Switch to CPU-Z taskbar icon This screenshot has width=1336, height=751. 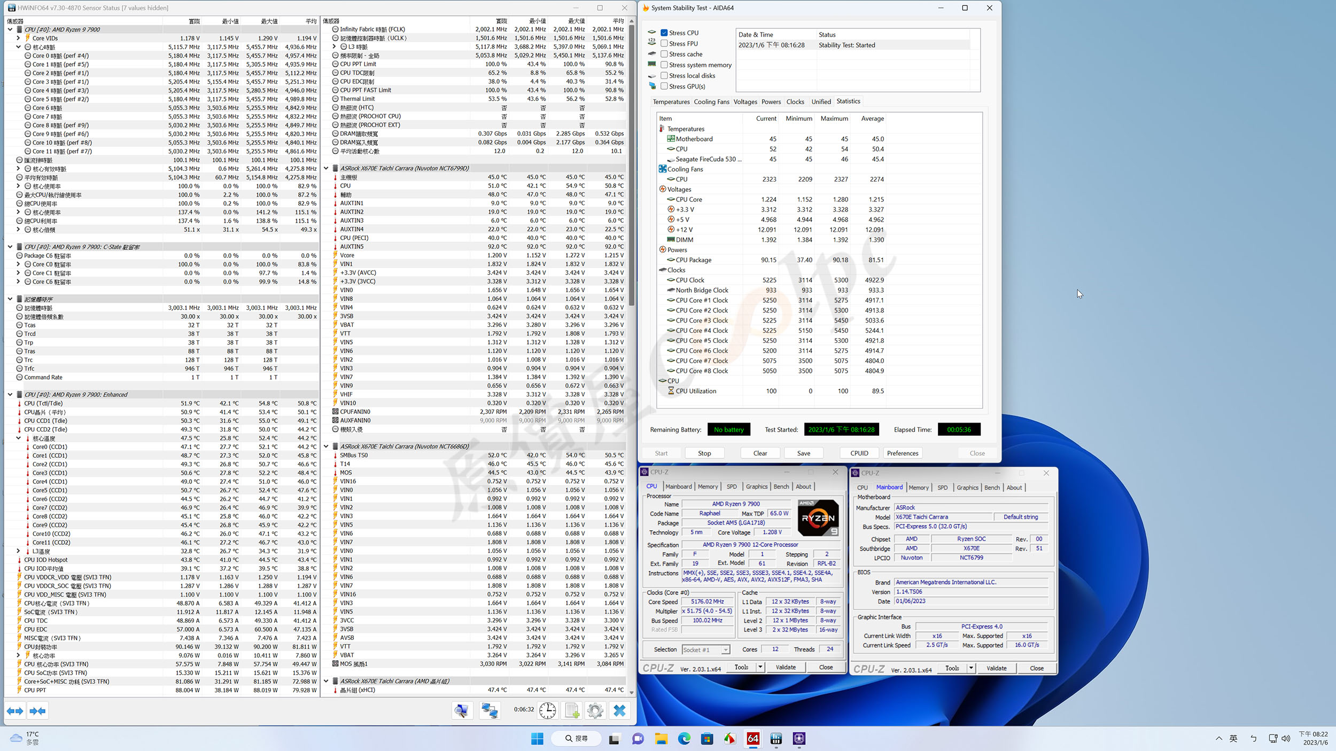point(799,739)
